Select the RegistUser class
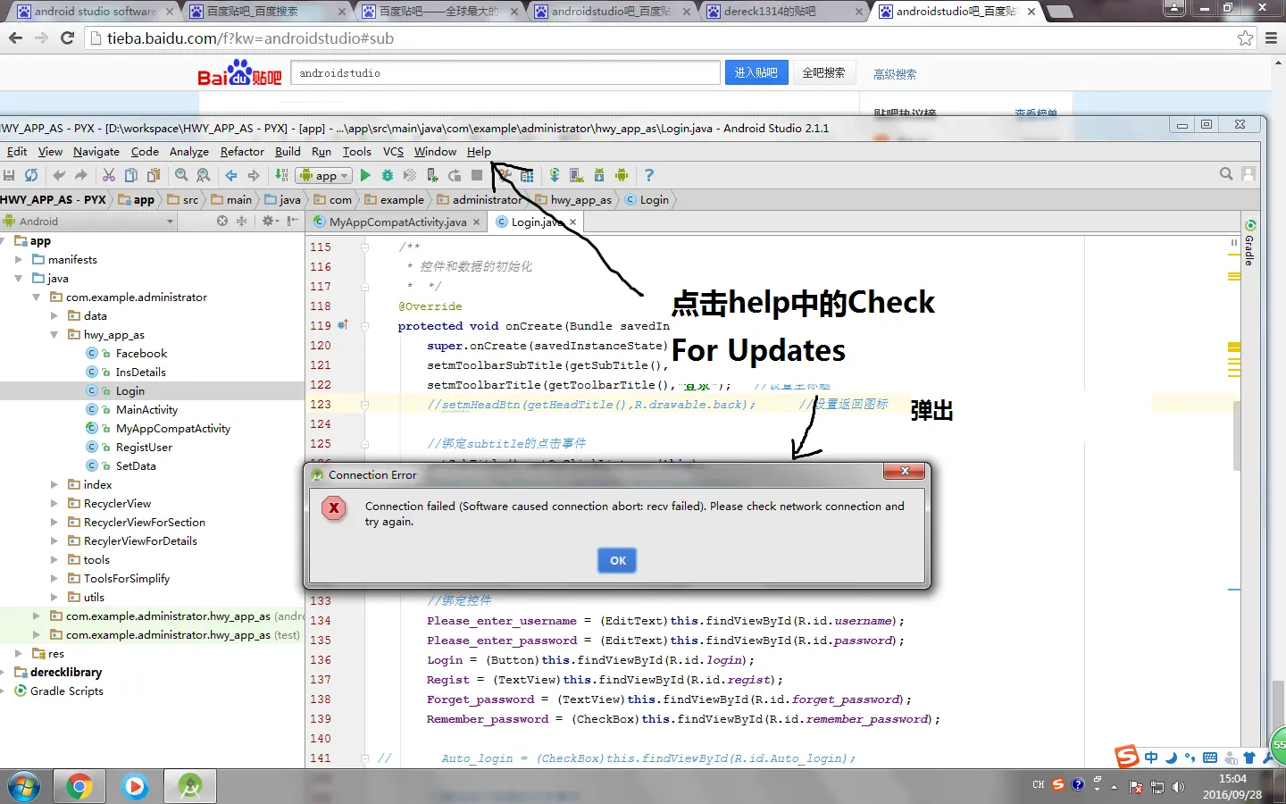The width and height of the screenshot is (1286, 804). point(144,448)
